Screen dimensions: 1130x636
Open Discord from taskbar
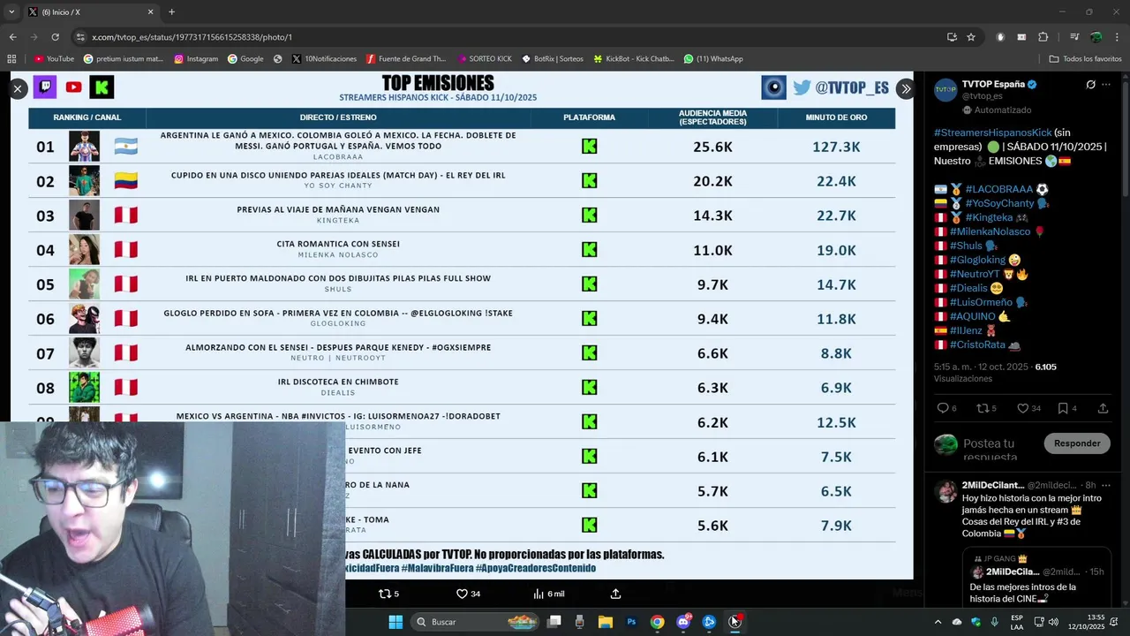683,622
